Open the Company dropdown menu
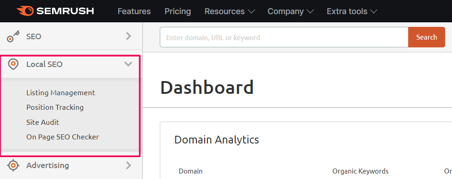 (290, 11)
